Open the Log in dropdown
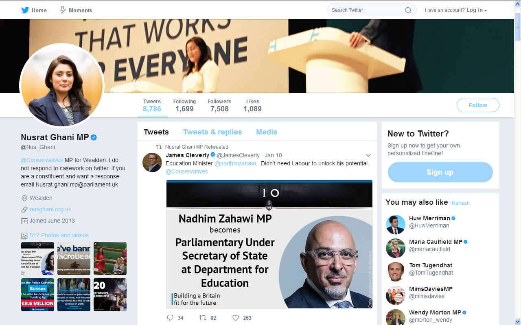 pyautogui.click(x=477, y=10)
